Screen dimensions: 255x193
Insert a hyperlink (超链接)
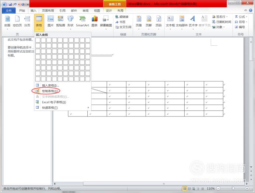tap(122, 17)
